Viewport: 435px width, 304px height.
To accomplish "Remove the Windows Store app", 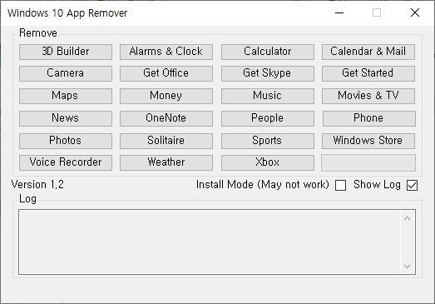I will (368, 141).
